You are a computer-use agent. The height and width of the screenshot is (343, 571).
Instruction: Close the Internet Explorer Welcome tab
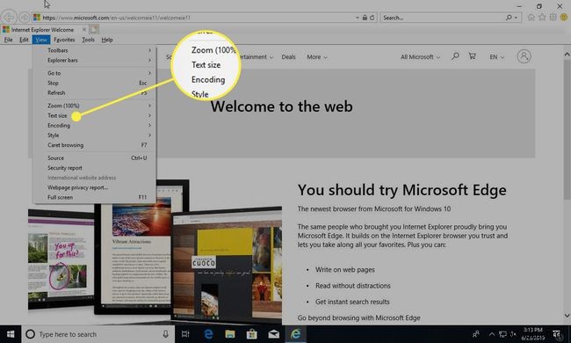[x=84, y=30]
